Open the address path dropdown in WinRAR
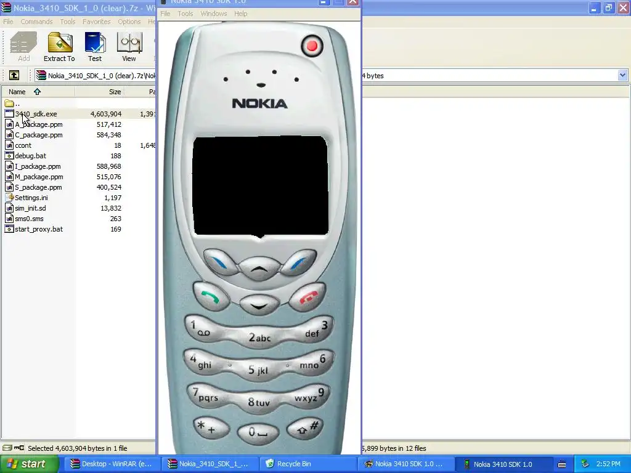Screen dimensions: 631x473 tap(622, 75)
